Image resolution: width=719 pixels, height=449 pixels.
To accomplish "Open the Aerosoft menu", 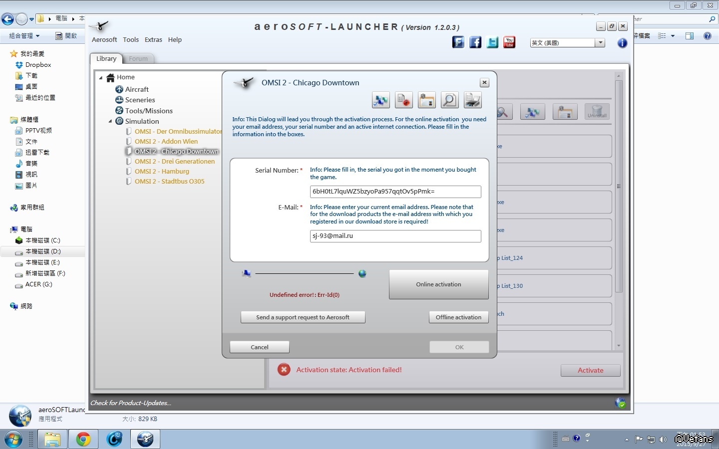I will point(104,40).
